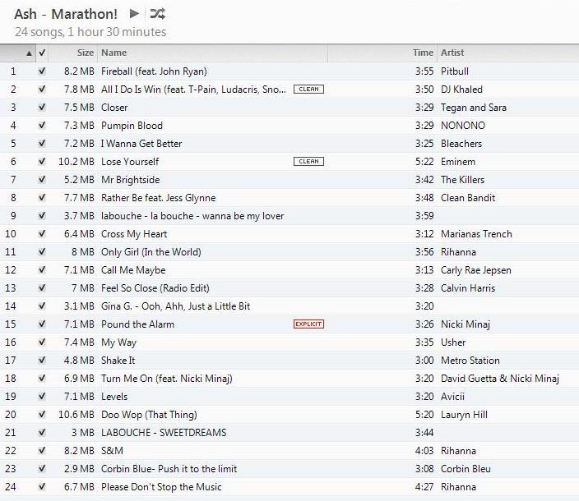Play the Ash - Marathon! playlist
579x501 pixels.
pyautogui.click(x=135, y=14)
